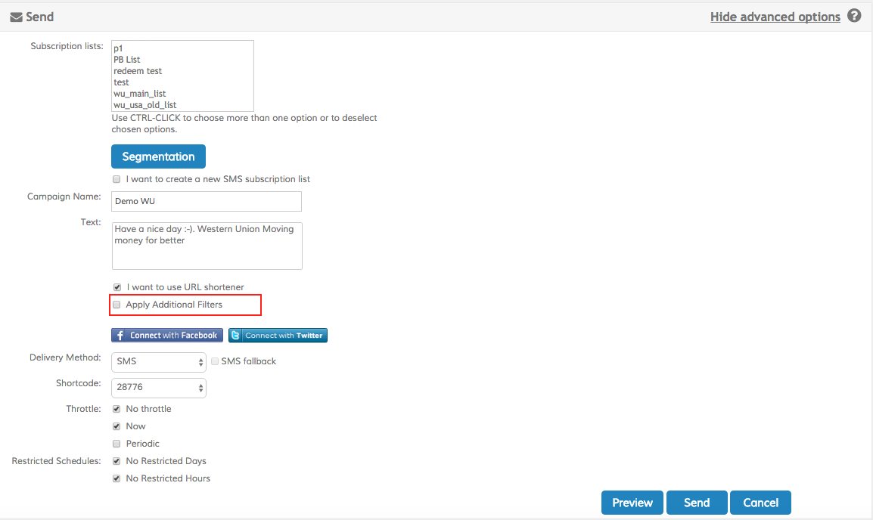Hide advanced options link
This screenshot has height=520, width=873.
(775, 17)
